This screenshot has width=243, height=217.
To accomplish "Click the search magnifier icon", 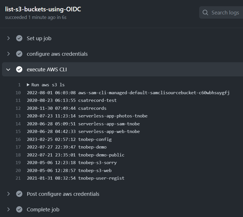I will point(205,13).
